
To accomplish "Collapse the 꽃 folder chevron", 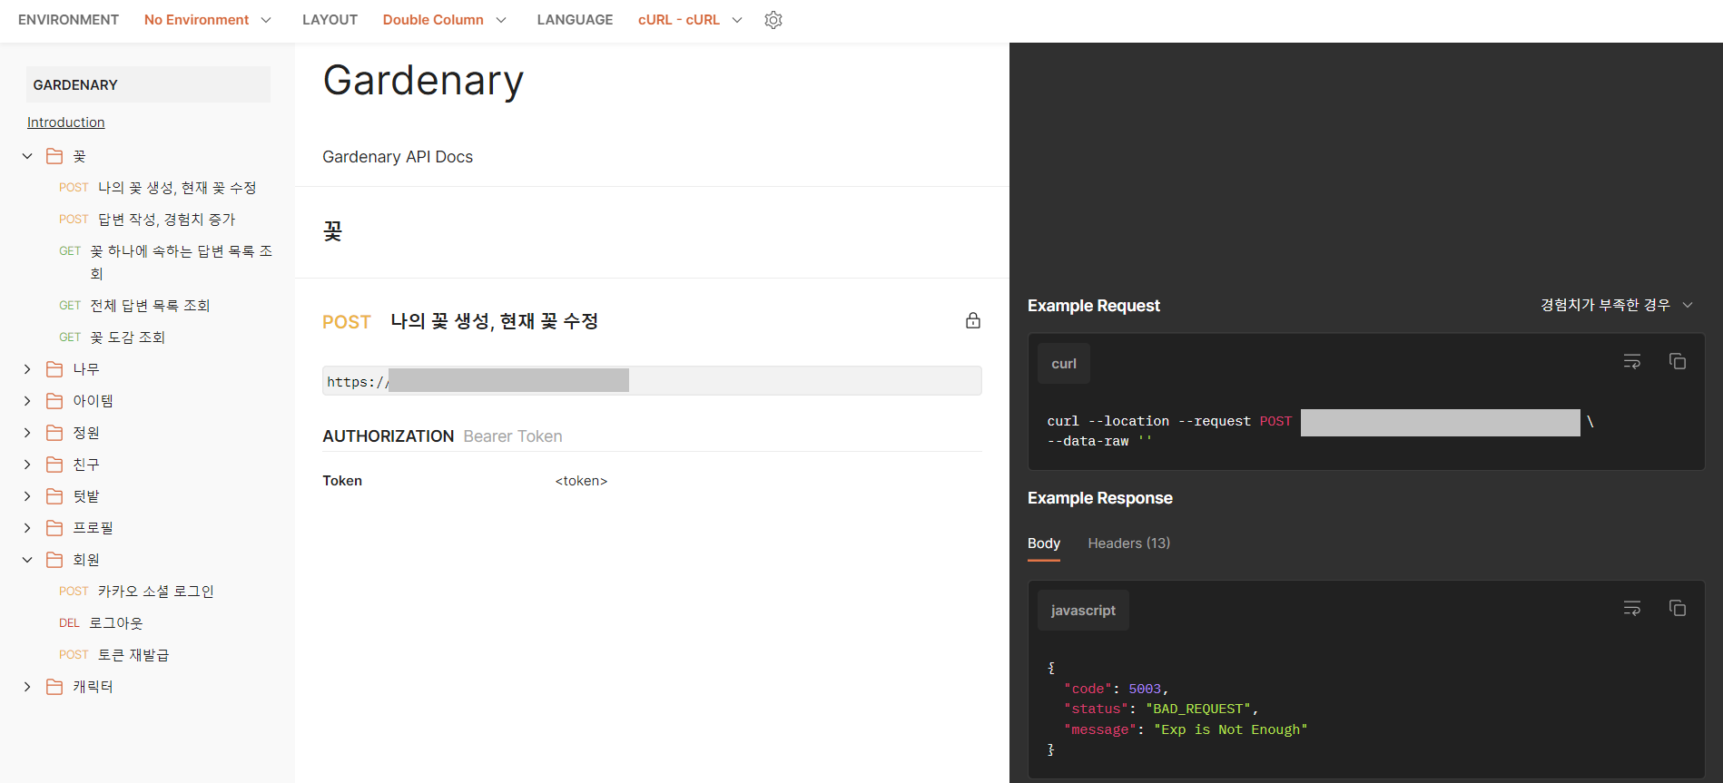I will point(27,156).
